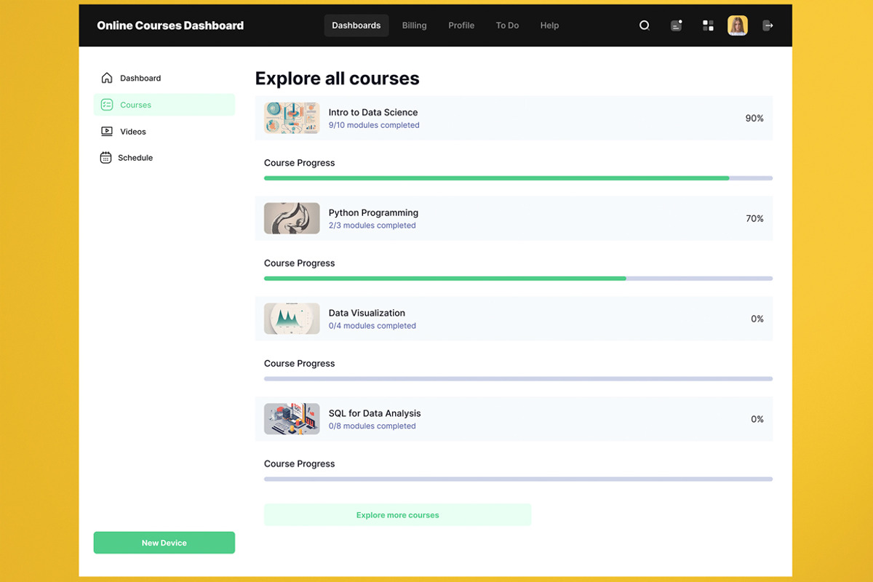Click "2/3 modules completed" text
Viewport: 873px width, 582px height.
coord(372,226)
